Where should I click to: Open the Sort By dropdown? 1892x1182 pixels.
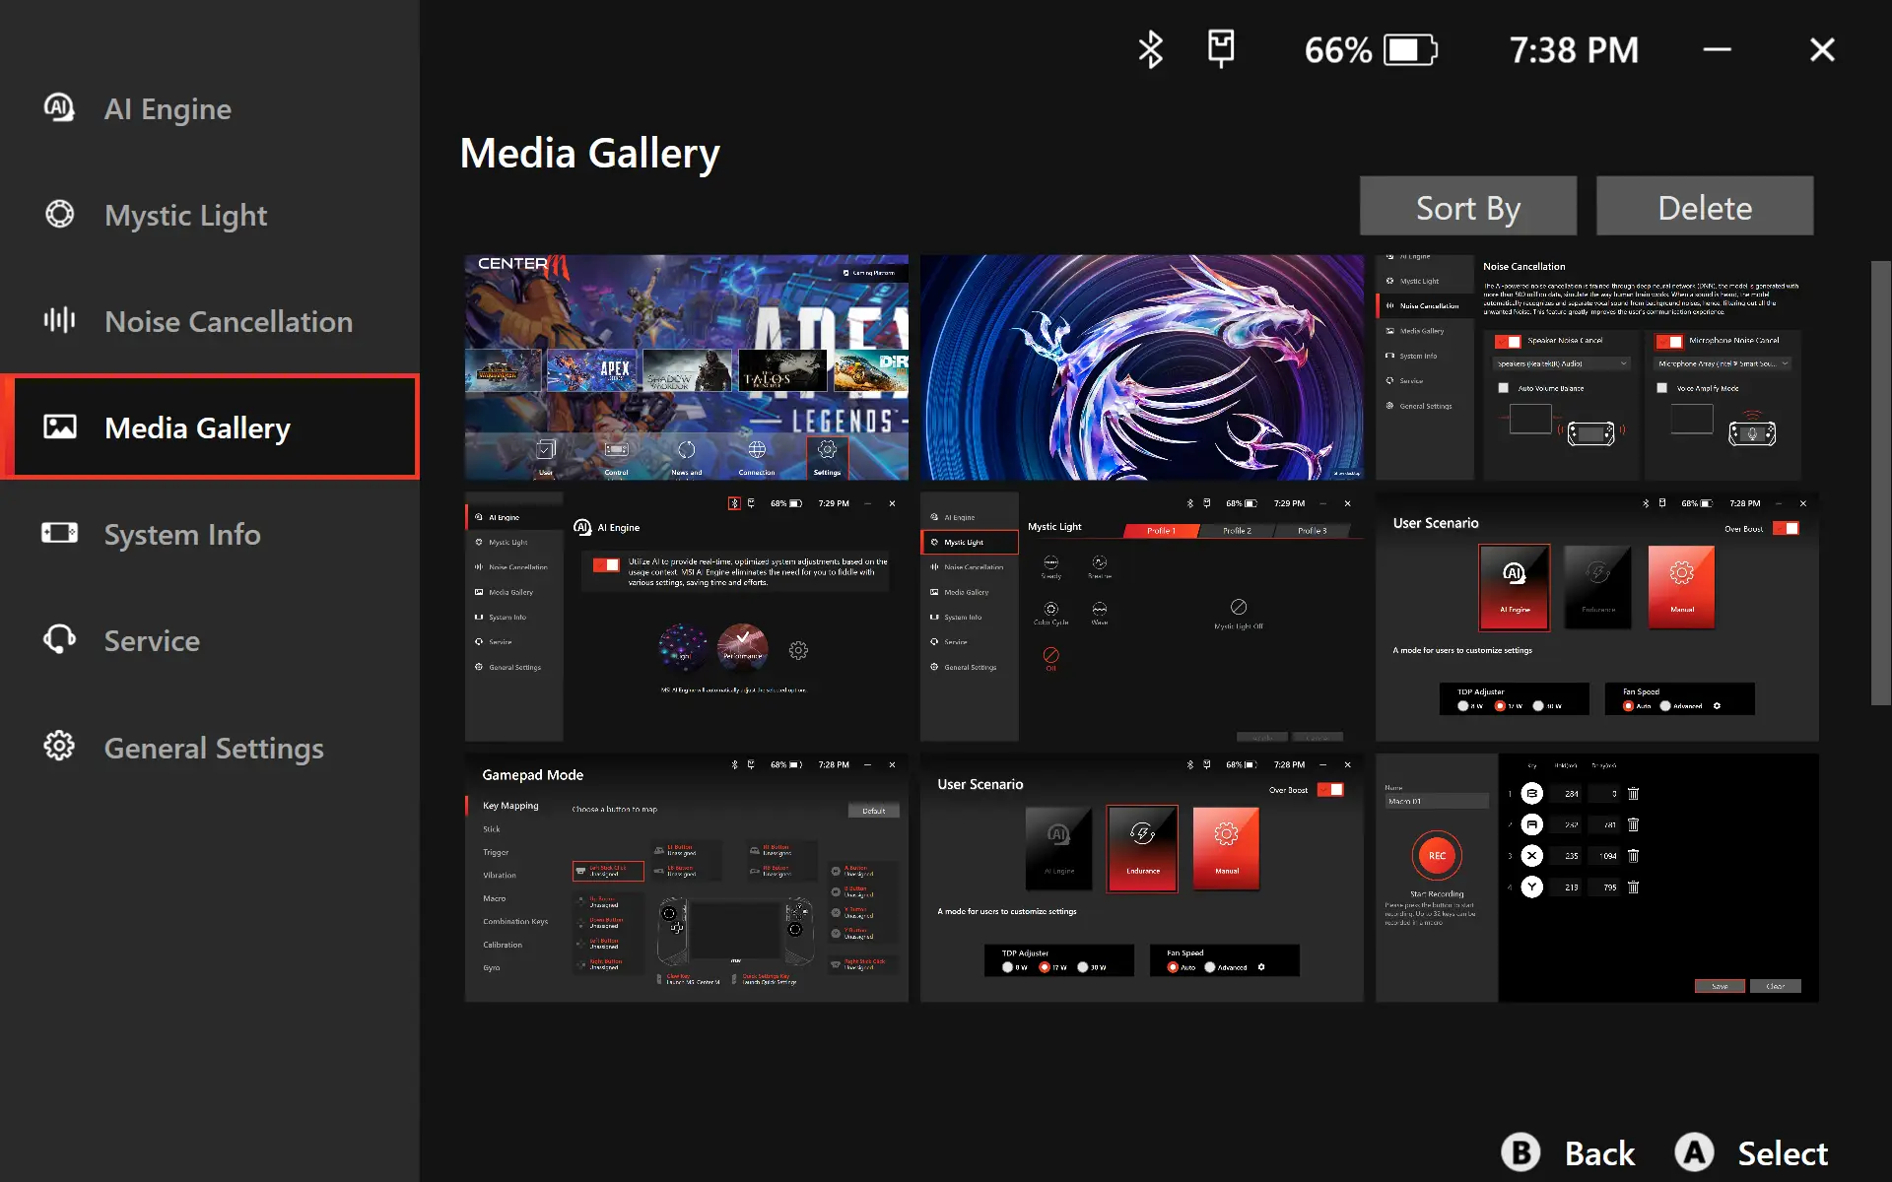tap(1467, 207)
